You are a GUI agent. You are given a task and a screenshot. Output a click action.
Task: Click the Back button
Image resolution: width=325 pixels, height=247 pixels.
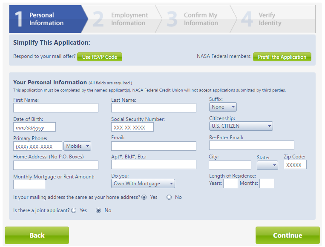pos(37,235)
